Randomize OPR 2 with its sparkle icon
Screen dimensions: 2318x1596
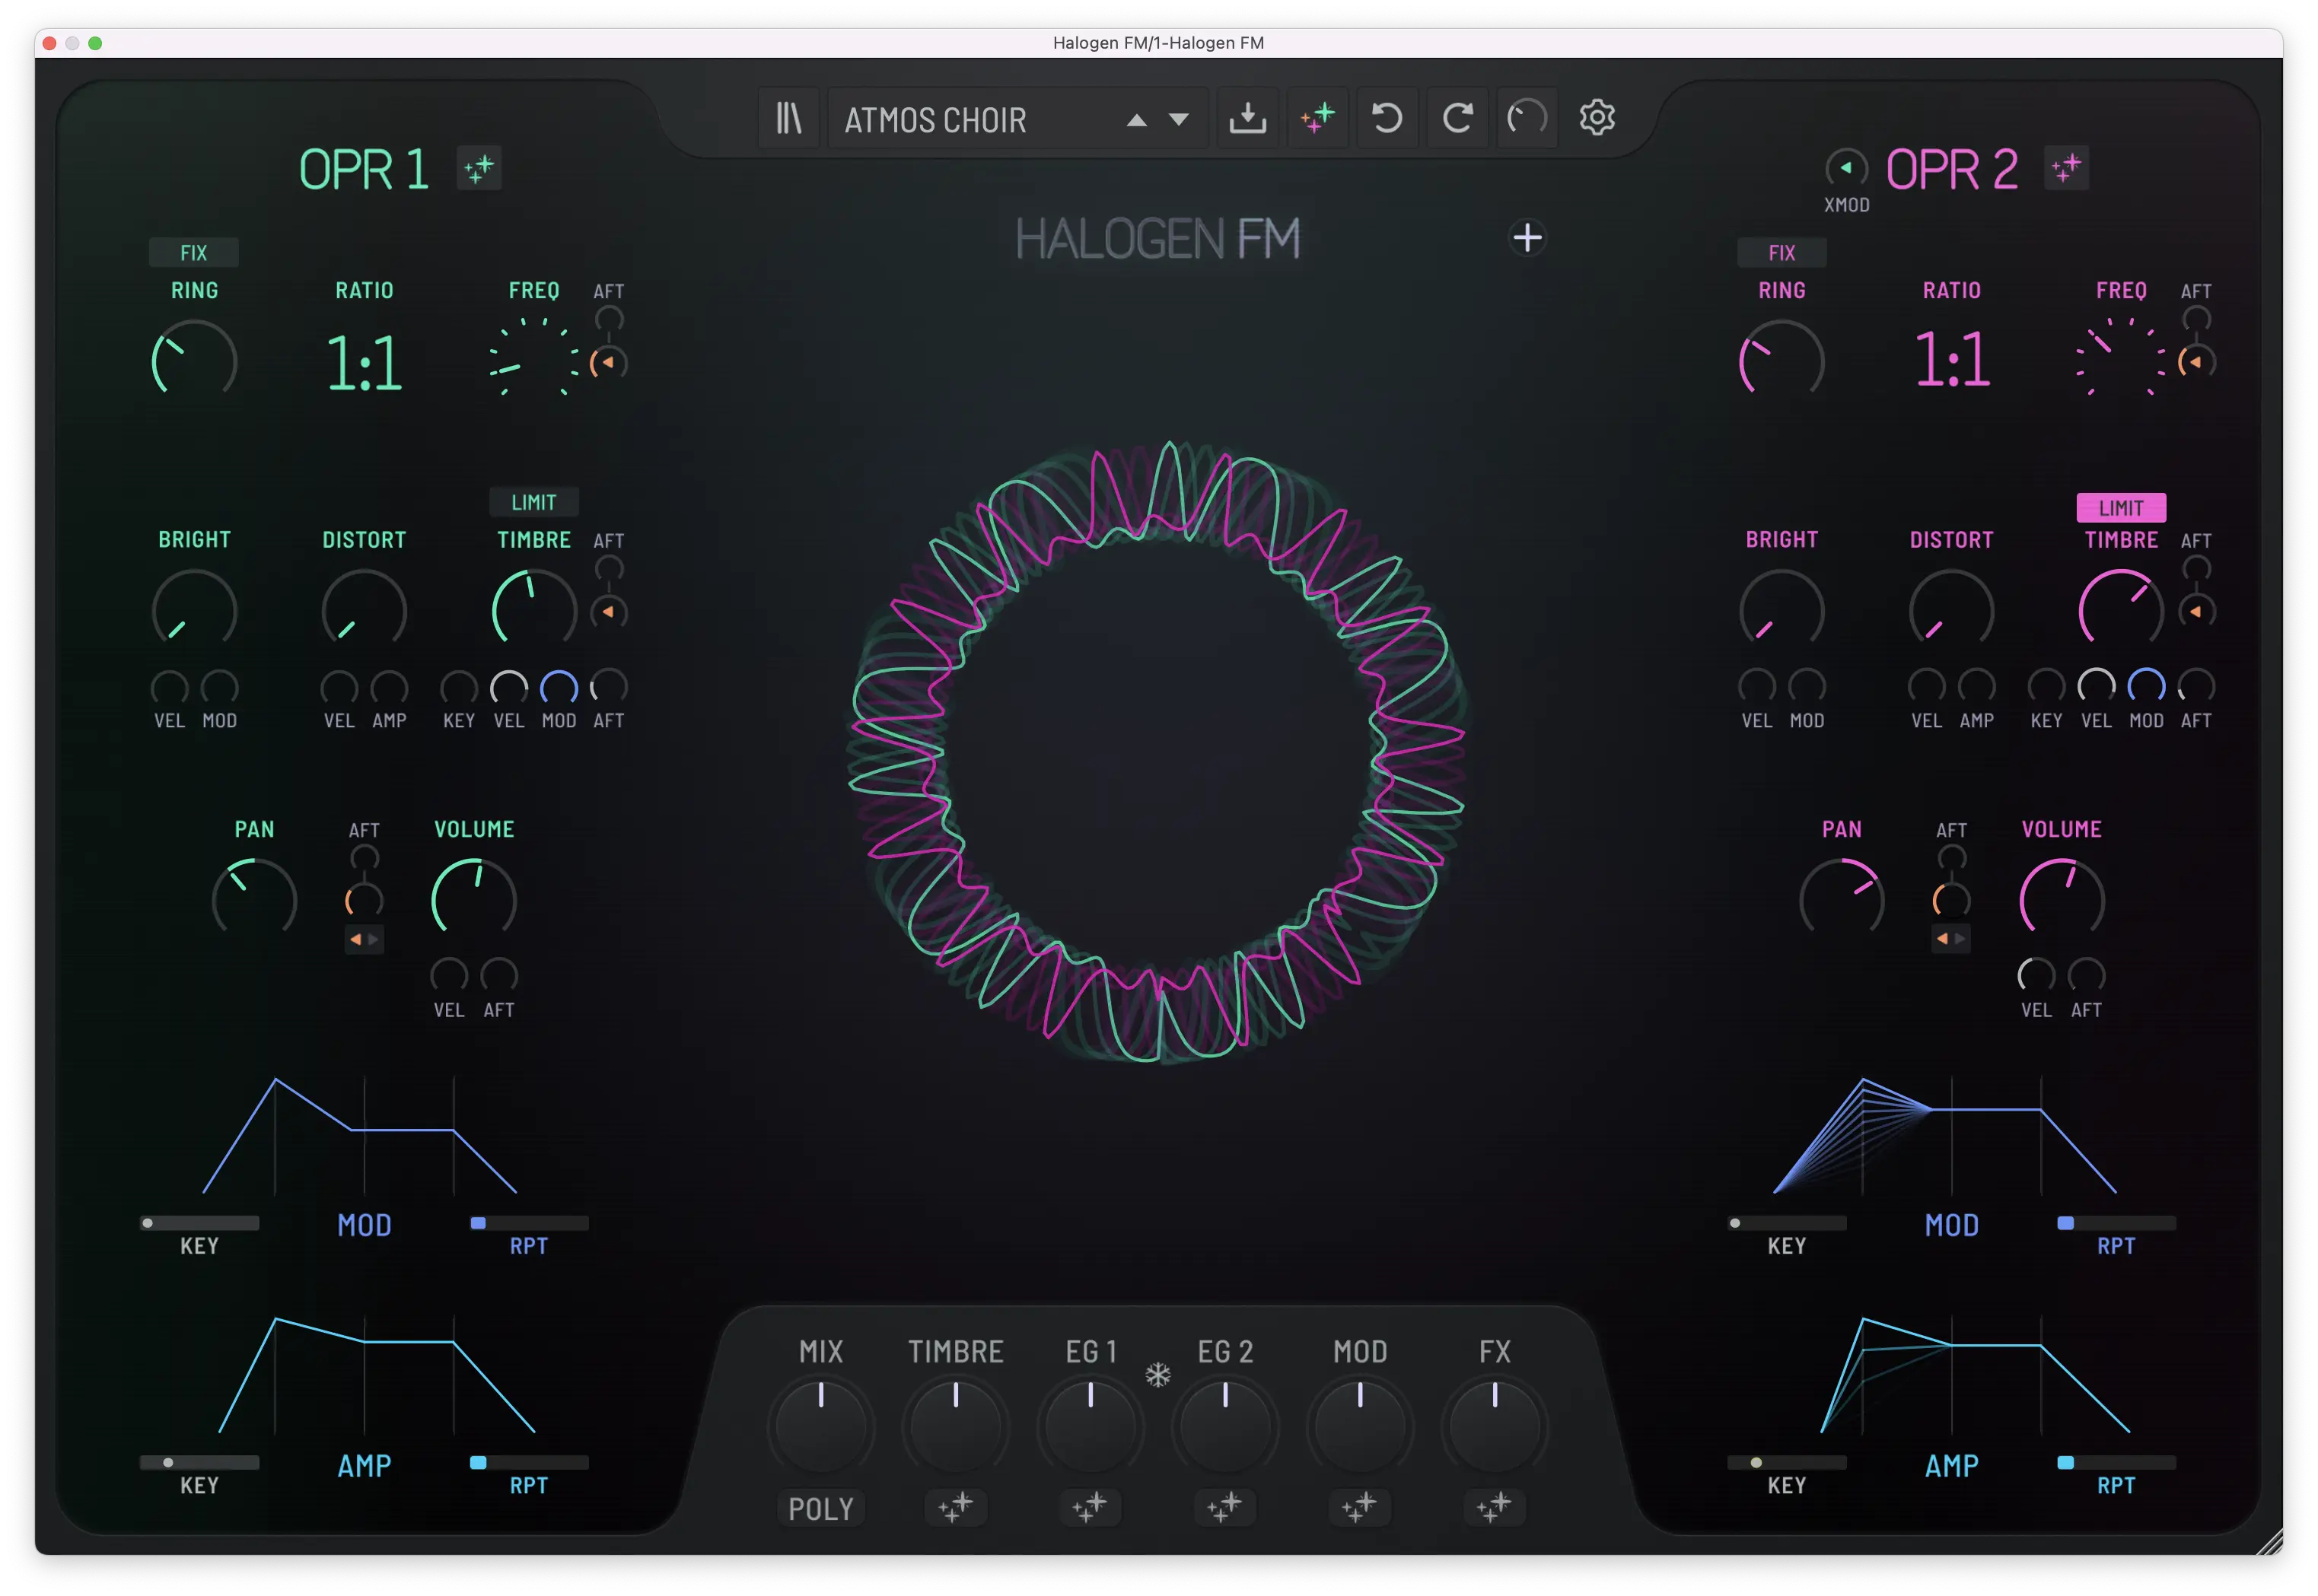pos(2066,167)
